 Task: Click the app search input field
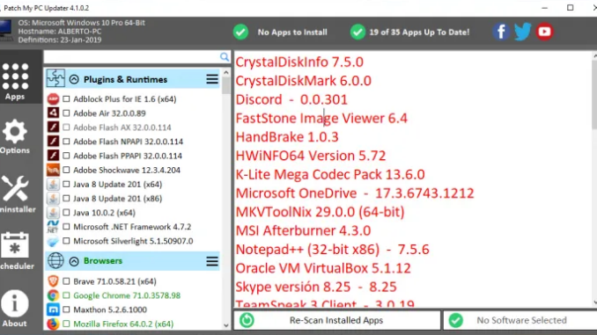(132, 57)
